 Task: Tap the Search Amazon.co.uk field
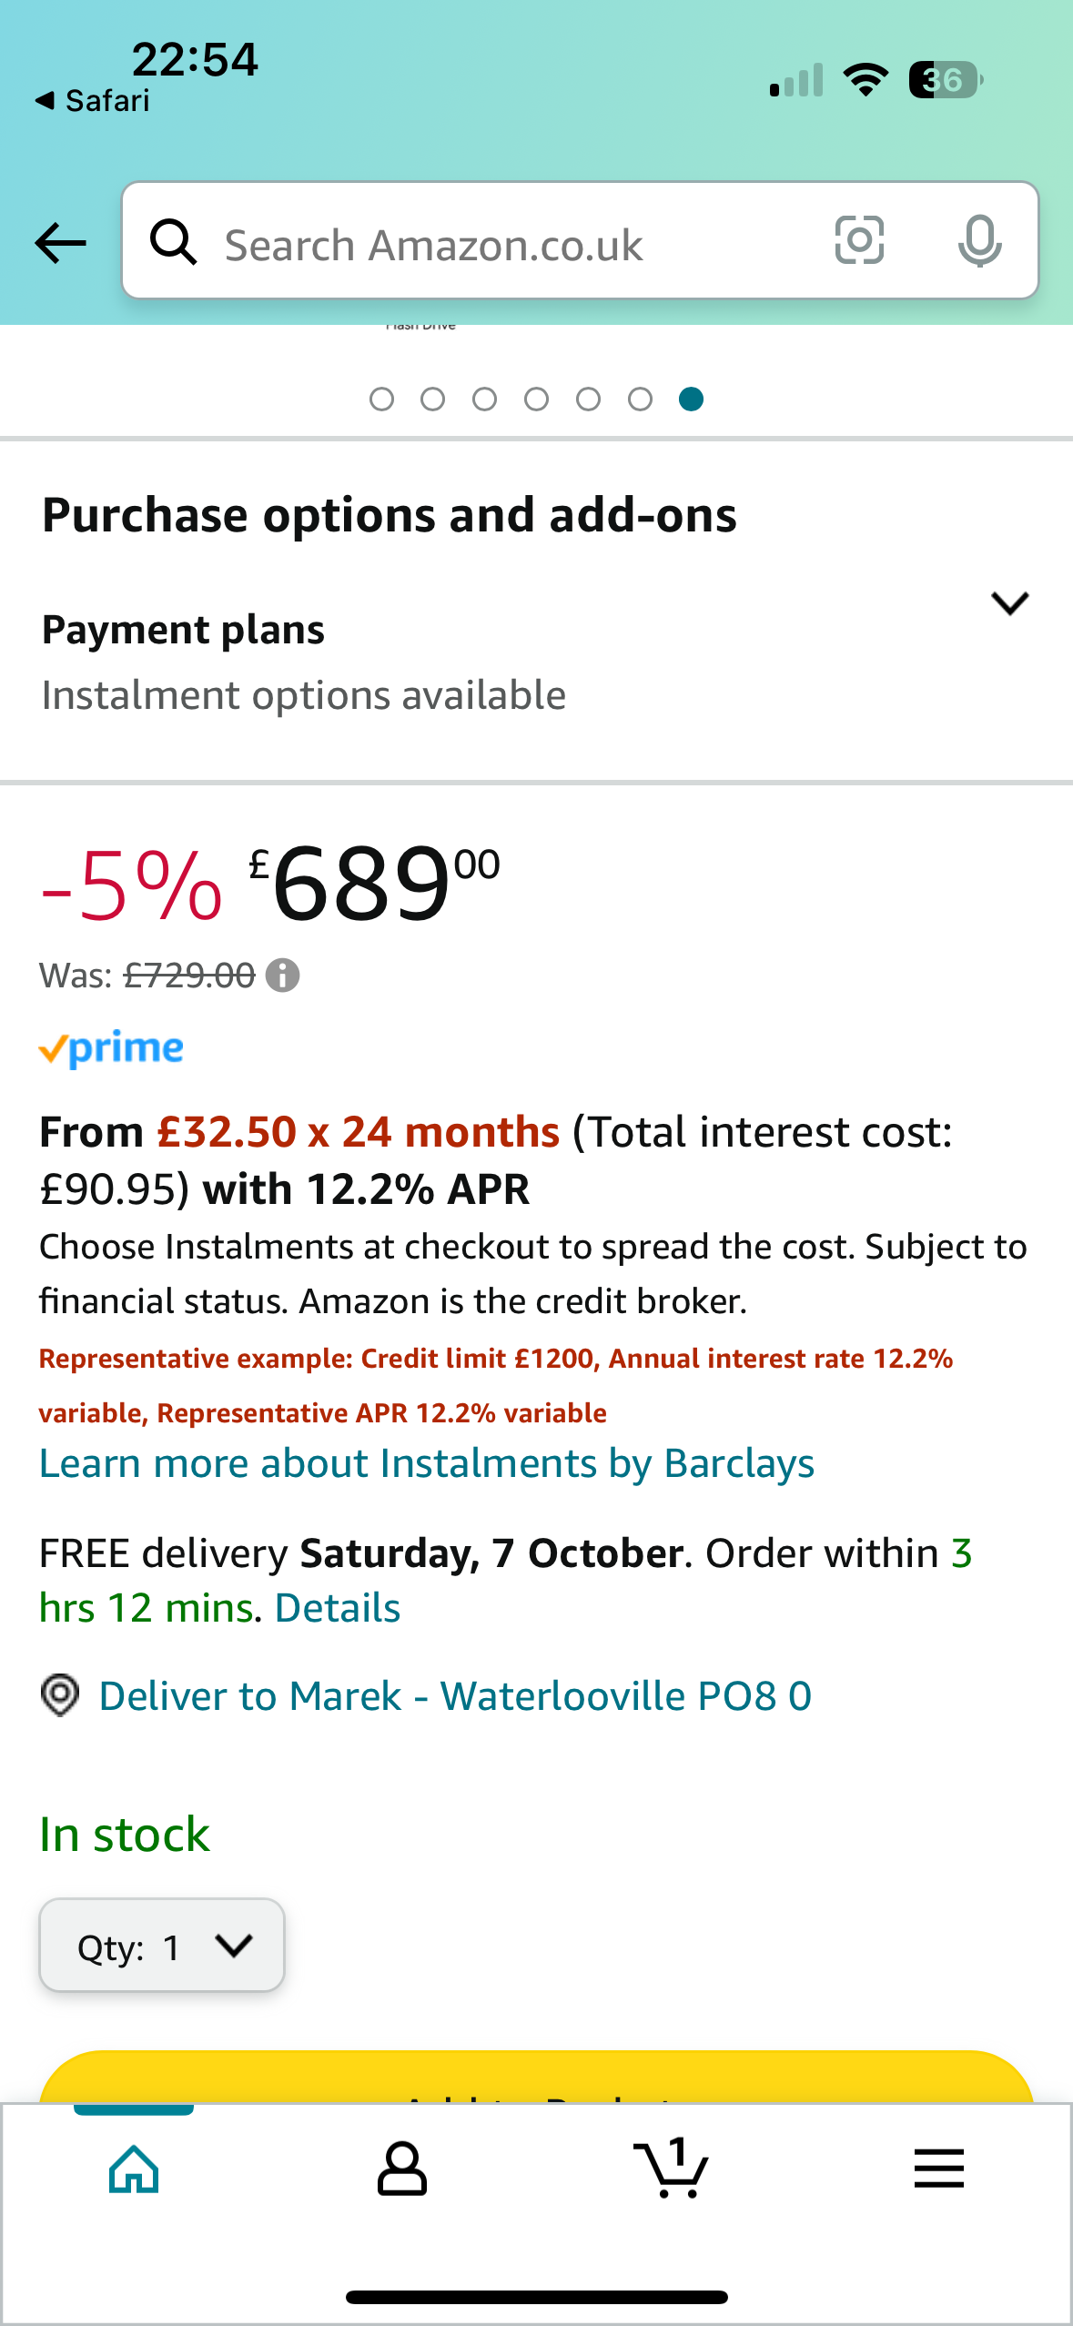(510, 245)
